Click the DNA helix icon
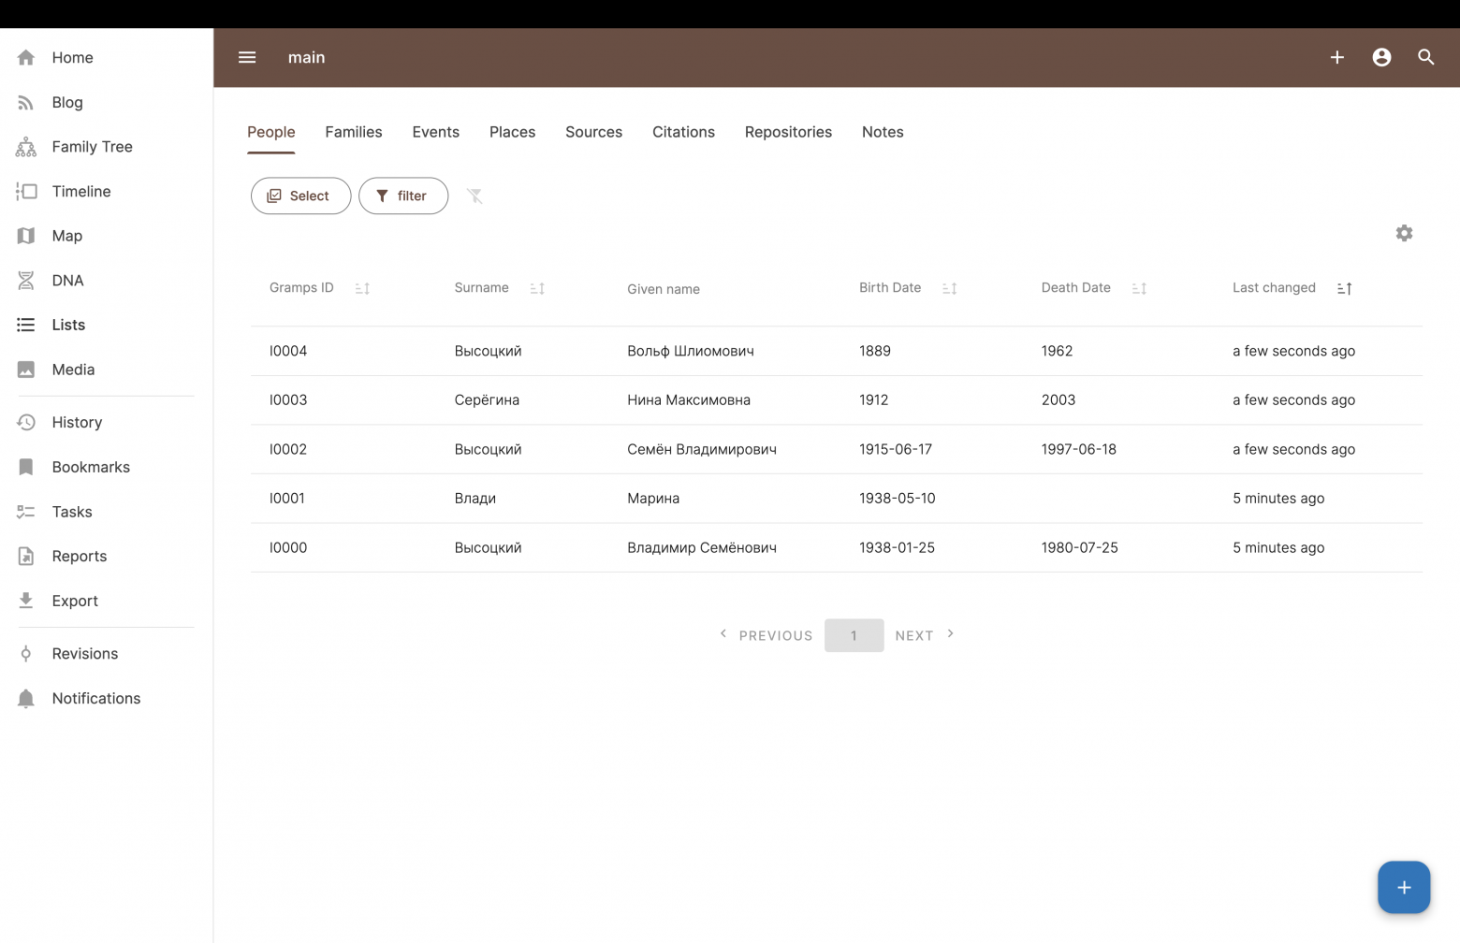Screen dimensions: 1460x943 (x=26, y=281)
